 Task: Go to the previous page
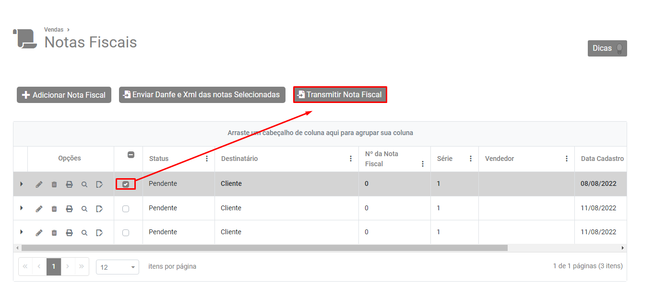[39, 266]
